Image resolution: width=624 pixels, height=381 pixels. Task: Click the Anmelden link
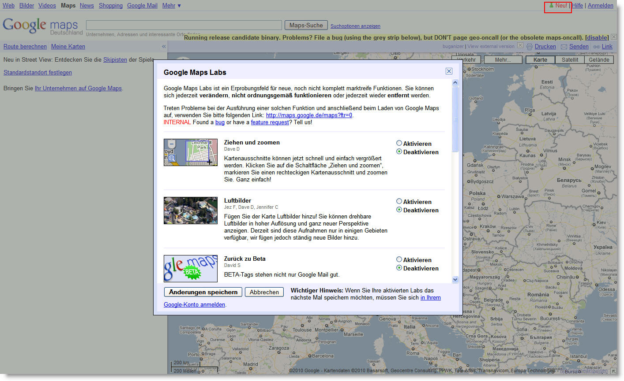pyautogui.click(x=600, y=5)
